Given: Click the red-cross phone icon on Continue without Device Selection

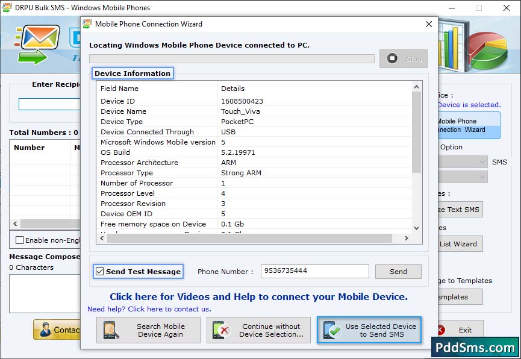Looking at the screenshot, I should click(221, 330).
